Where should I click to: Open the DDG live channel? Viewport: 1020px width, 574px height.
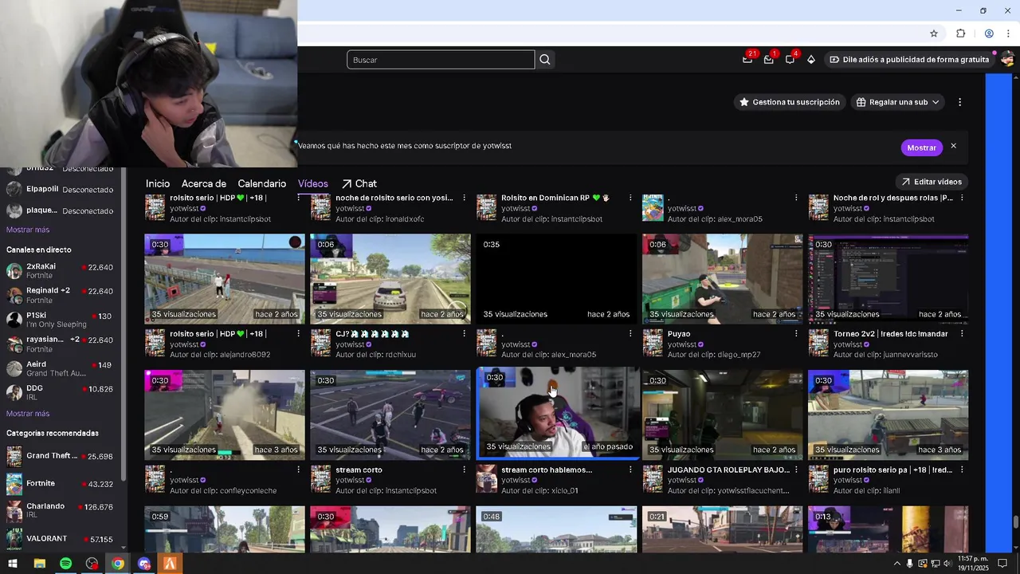60,392
